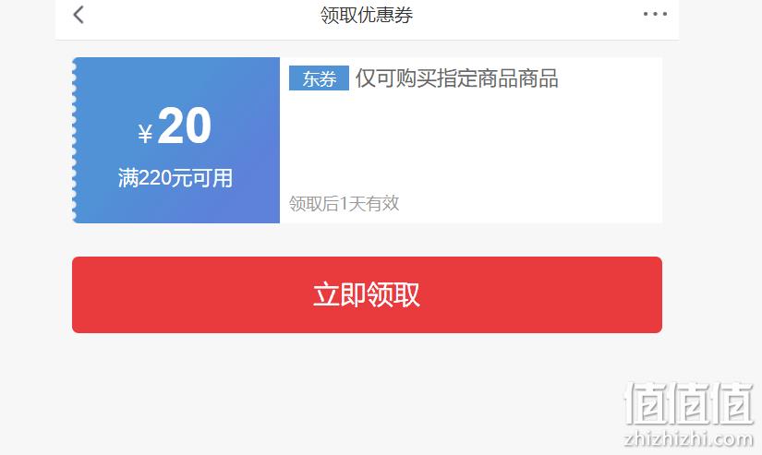Click the 仅可购买指定商品商品 coupon description

(457, 78)
